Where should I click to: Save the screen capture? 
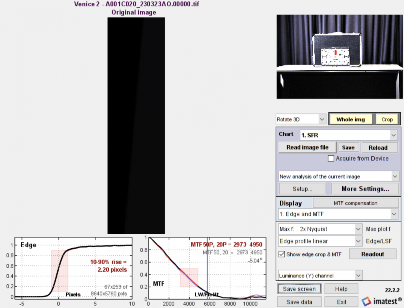pyautogui.click(x=299, y=289)
